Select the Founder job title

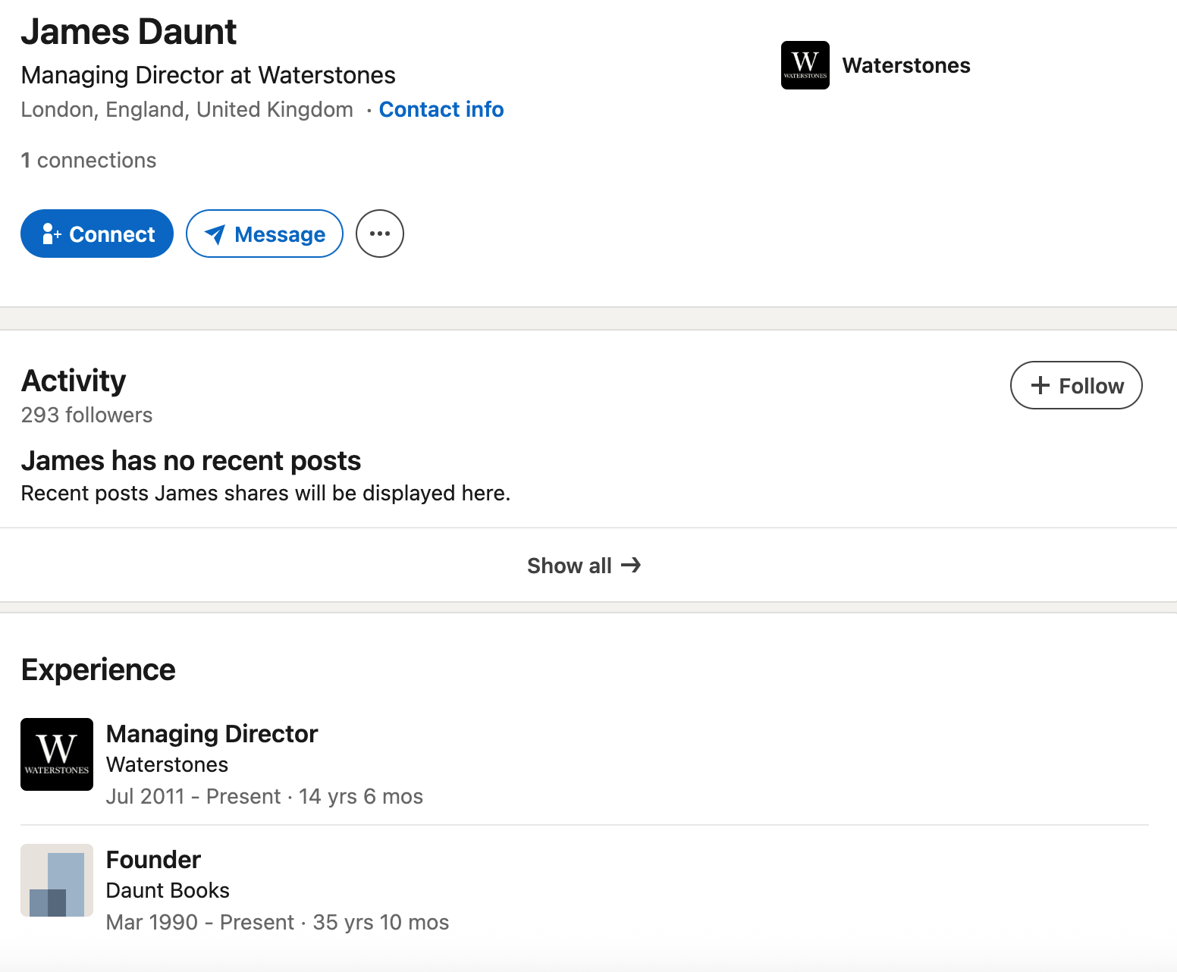(x=153, y=860)
